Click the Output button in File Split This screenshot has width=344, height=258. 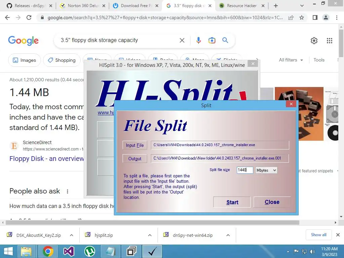[x=135, y=159]
